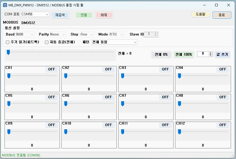
Task: Enable 주기 읽기(피드백) checkbox
Action: (x=7, y=42)
